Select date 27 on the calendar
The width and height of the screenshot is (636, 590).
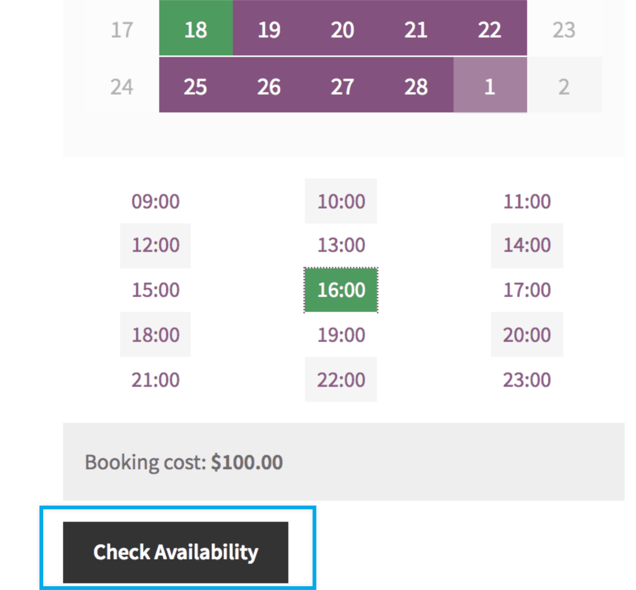[x=342, y=87]
